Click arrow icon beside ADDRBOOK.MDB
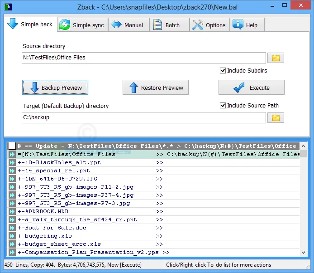Viewport: 314px width, 273px height. point(12,212)
